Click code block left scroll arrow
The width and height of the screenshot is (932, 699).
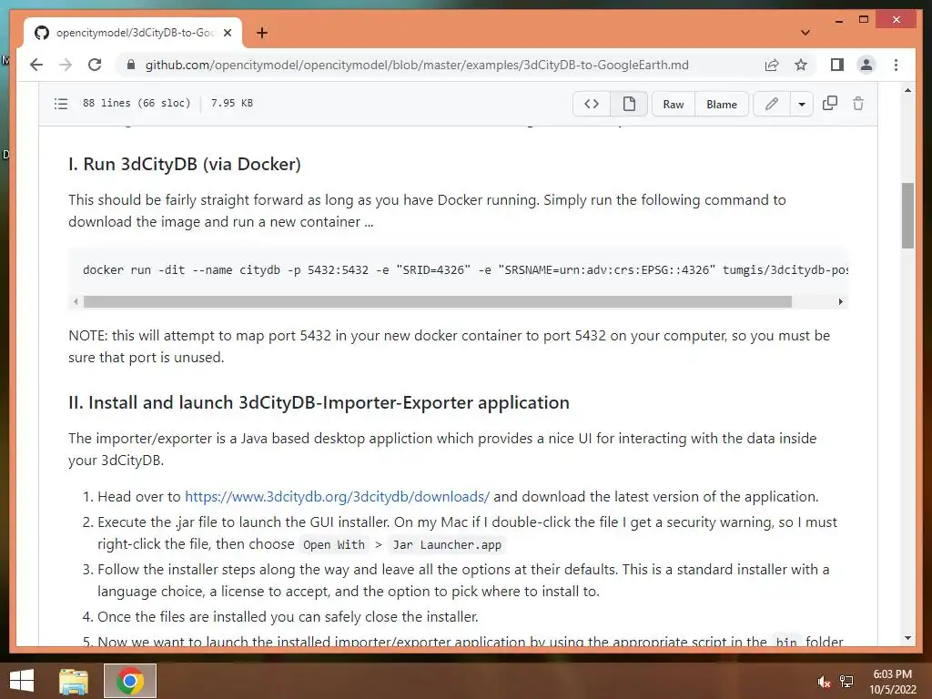[x=76, y=301]
